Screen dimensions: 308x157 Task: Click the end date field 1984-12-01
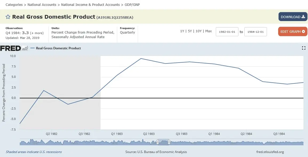click(256, 32)
